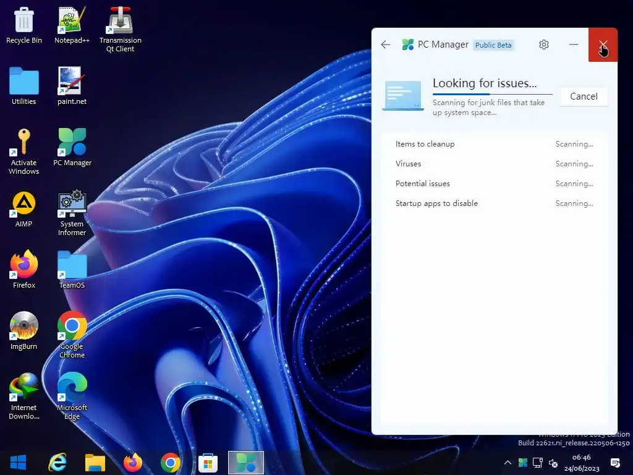The image size is (633, 475).
Task: Click the 'Looking for issues...' heading
Action: click(x=485, y=83)
